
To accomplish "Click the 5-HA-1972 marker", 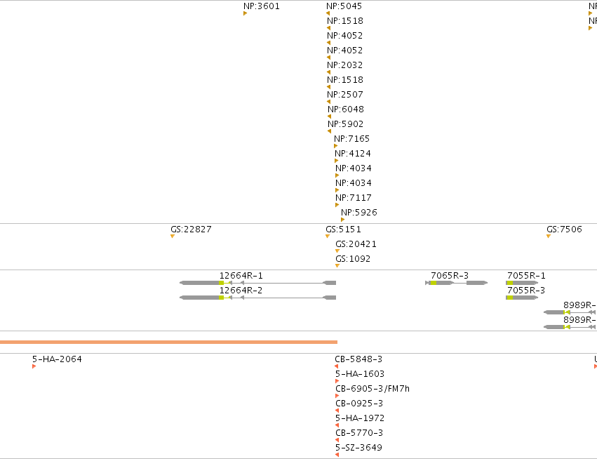I will 337,425.
